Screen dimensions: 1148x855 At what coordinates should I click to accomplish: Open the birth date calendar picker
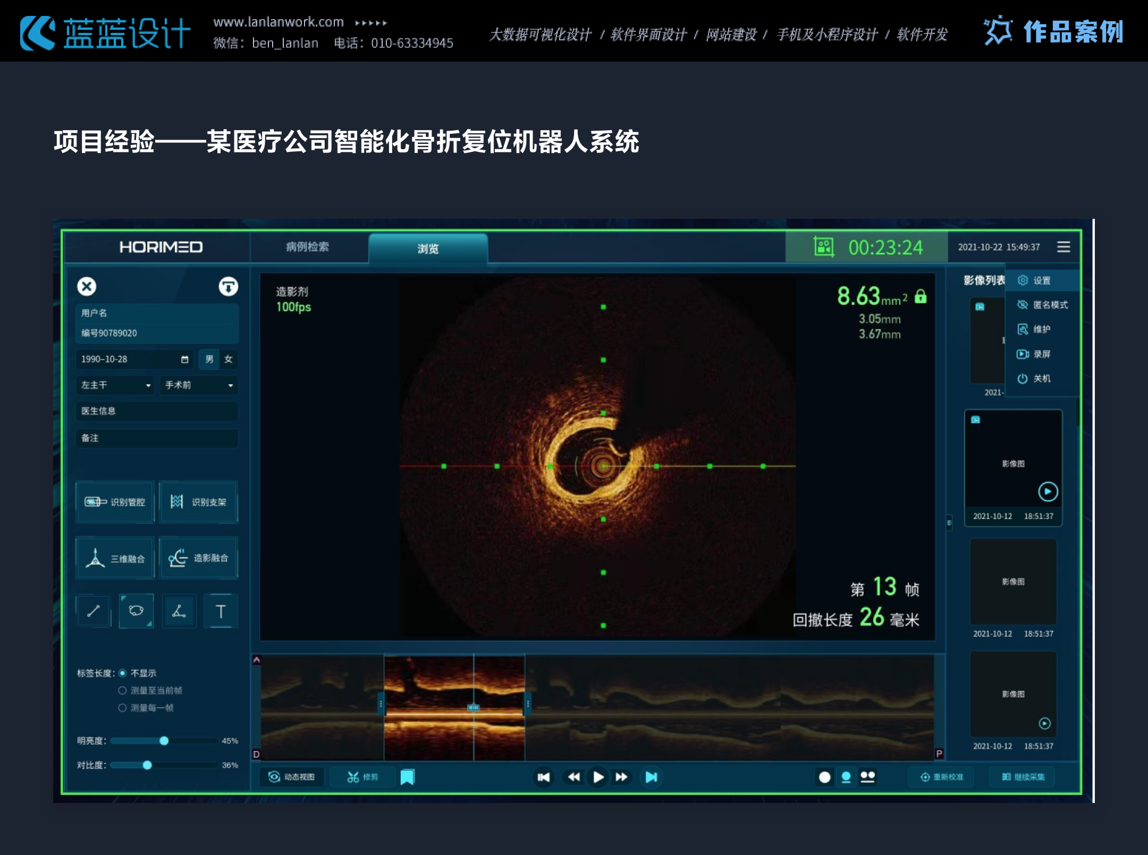(x=184, y=360)
